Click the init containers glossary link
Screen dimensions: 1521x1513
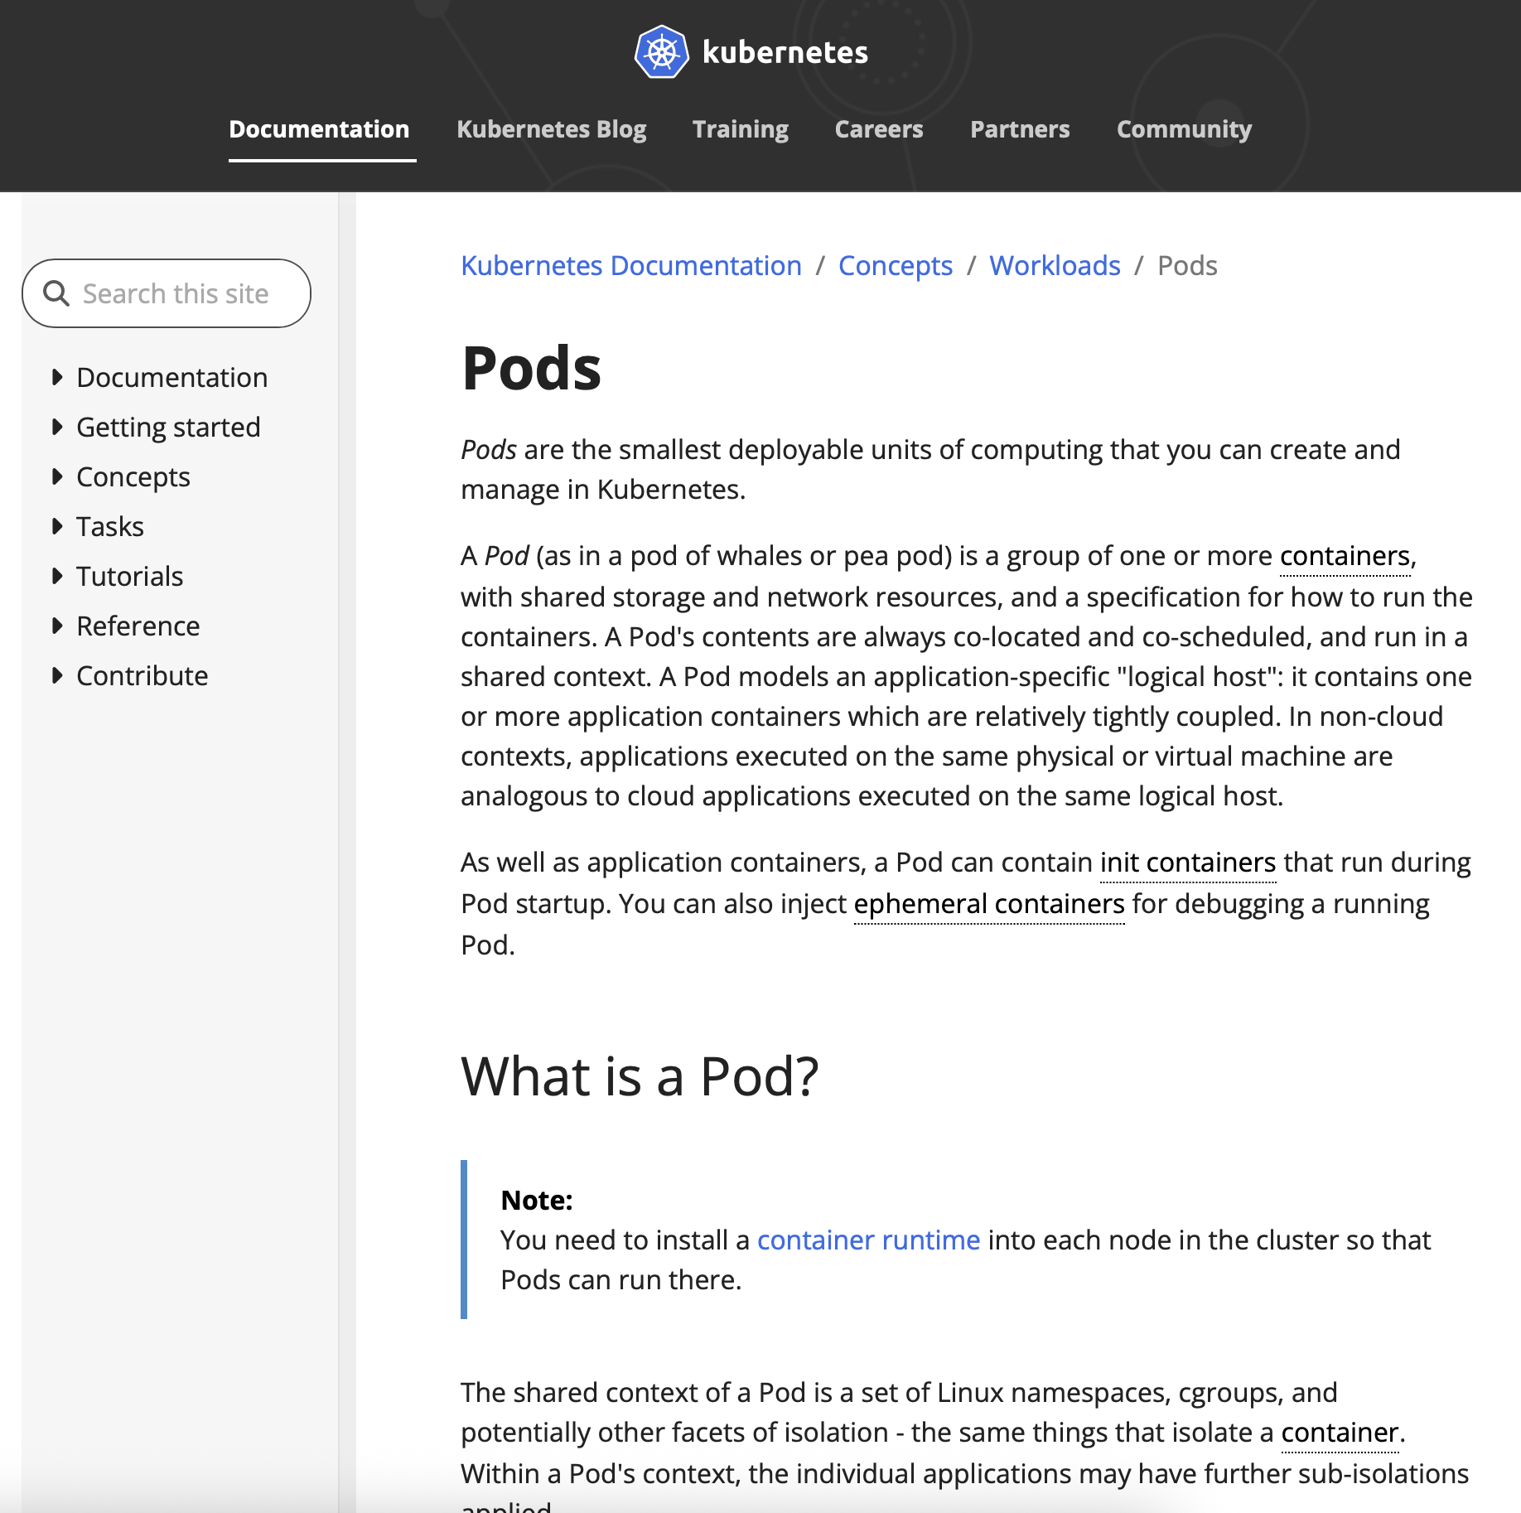click(x=1187, y=863)
